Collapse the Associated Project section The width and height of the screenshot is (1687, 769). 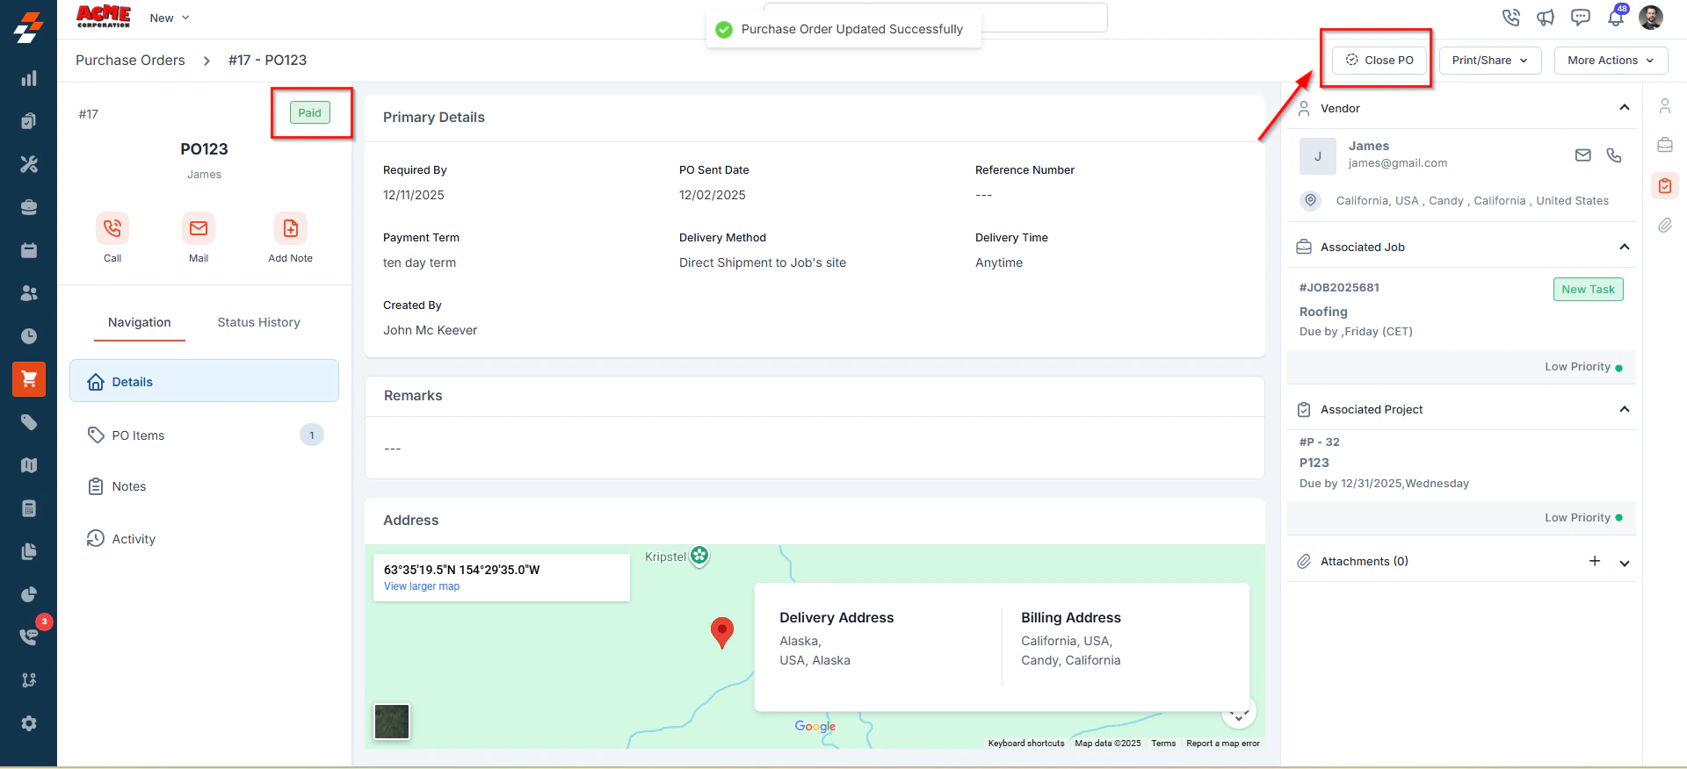[1625, 409]
